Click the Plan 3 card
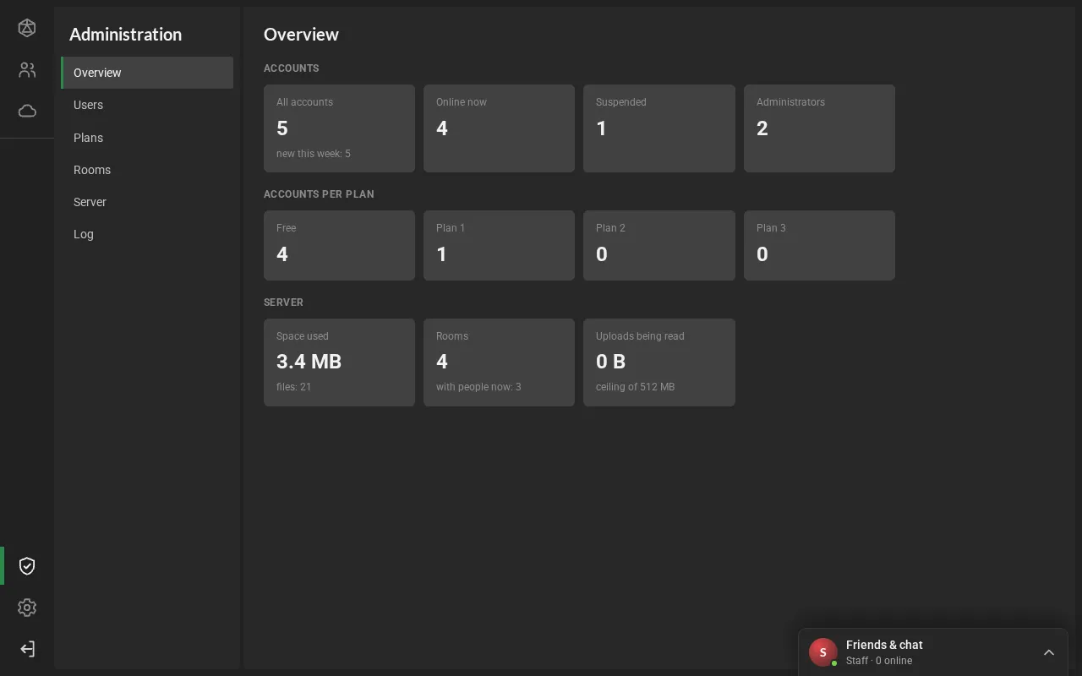The height and width of the screenshot is (676, 1082). (x=819, y=245)
